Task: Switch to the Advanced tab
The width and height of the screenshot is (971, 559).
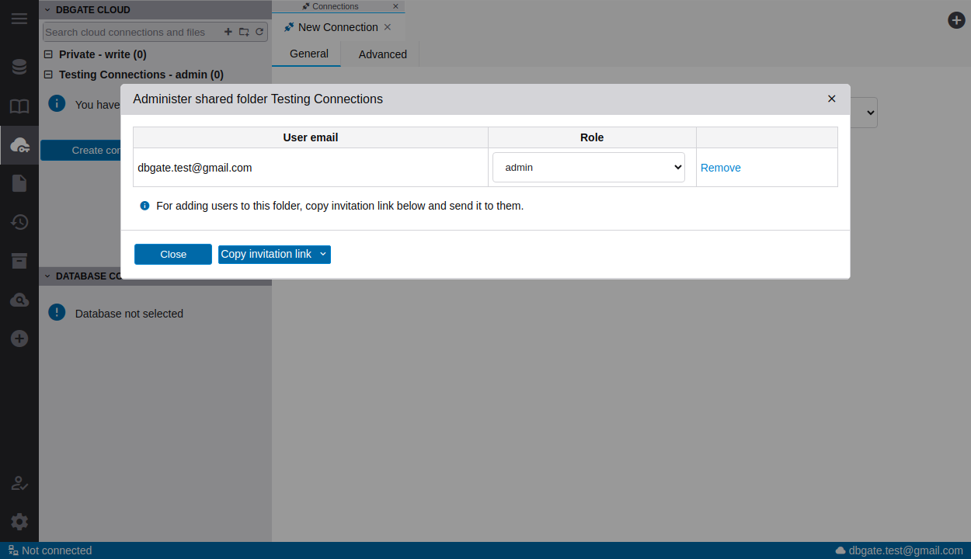Action: coord(382,54)
